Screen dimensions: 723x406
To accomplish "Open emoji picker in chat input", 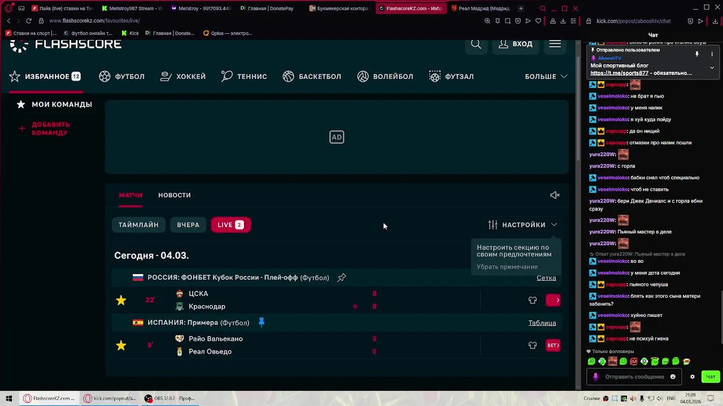I will [673, 377].
